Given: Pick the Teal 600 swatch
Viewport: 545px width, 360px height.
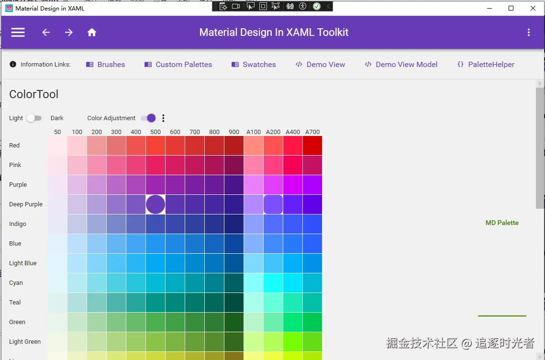Looking at the screenshot, I should click(175, 303).
